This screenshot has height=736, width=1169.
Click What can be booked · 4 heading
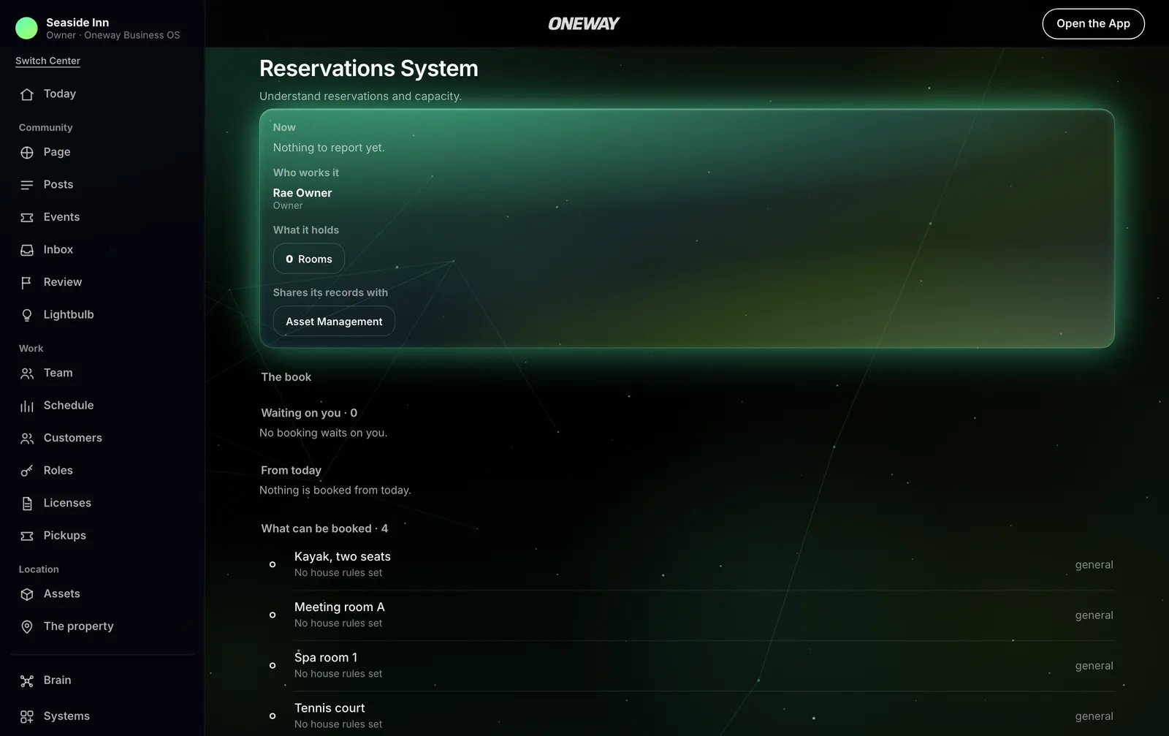point(324,528)
